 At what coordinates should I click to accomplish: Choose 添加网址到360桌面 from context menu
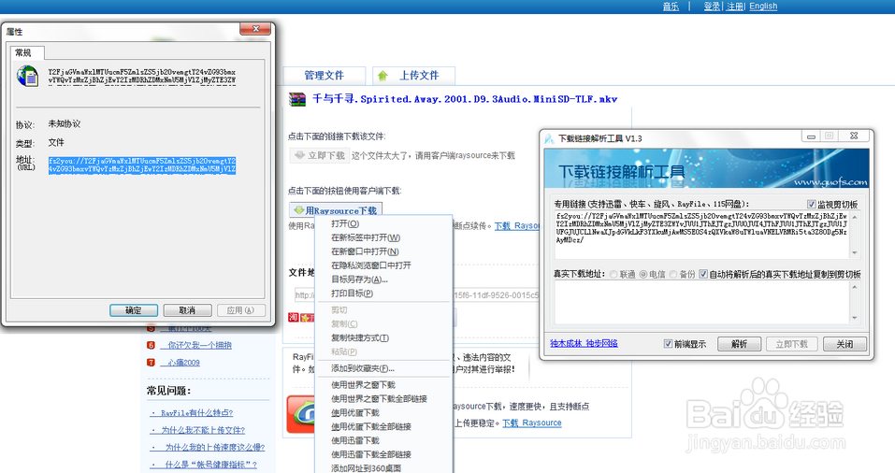pyautogui.click(x=383, y=468)
